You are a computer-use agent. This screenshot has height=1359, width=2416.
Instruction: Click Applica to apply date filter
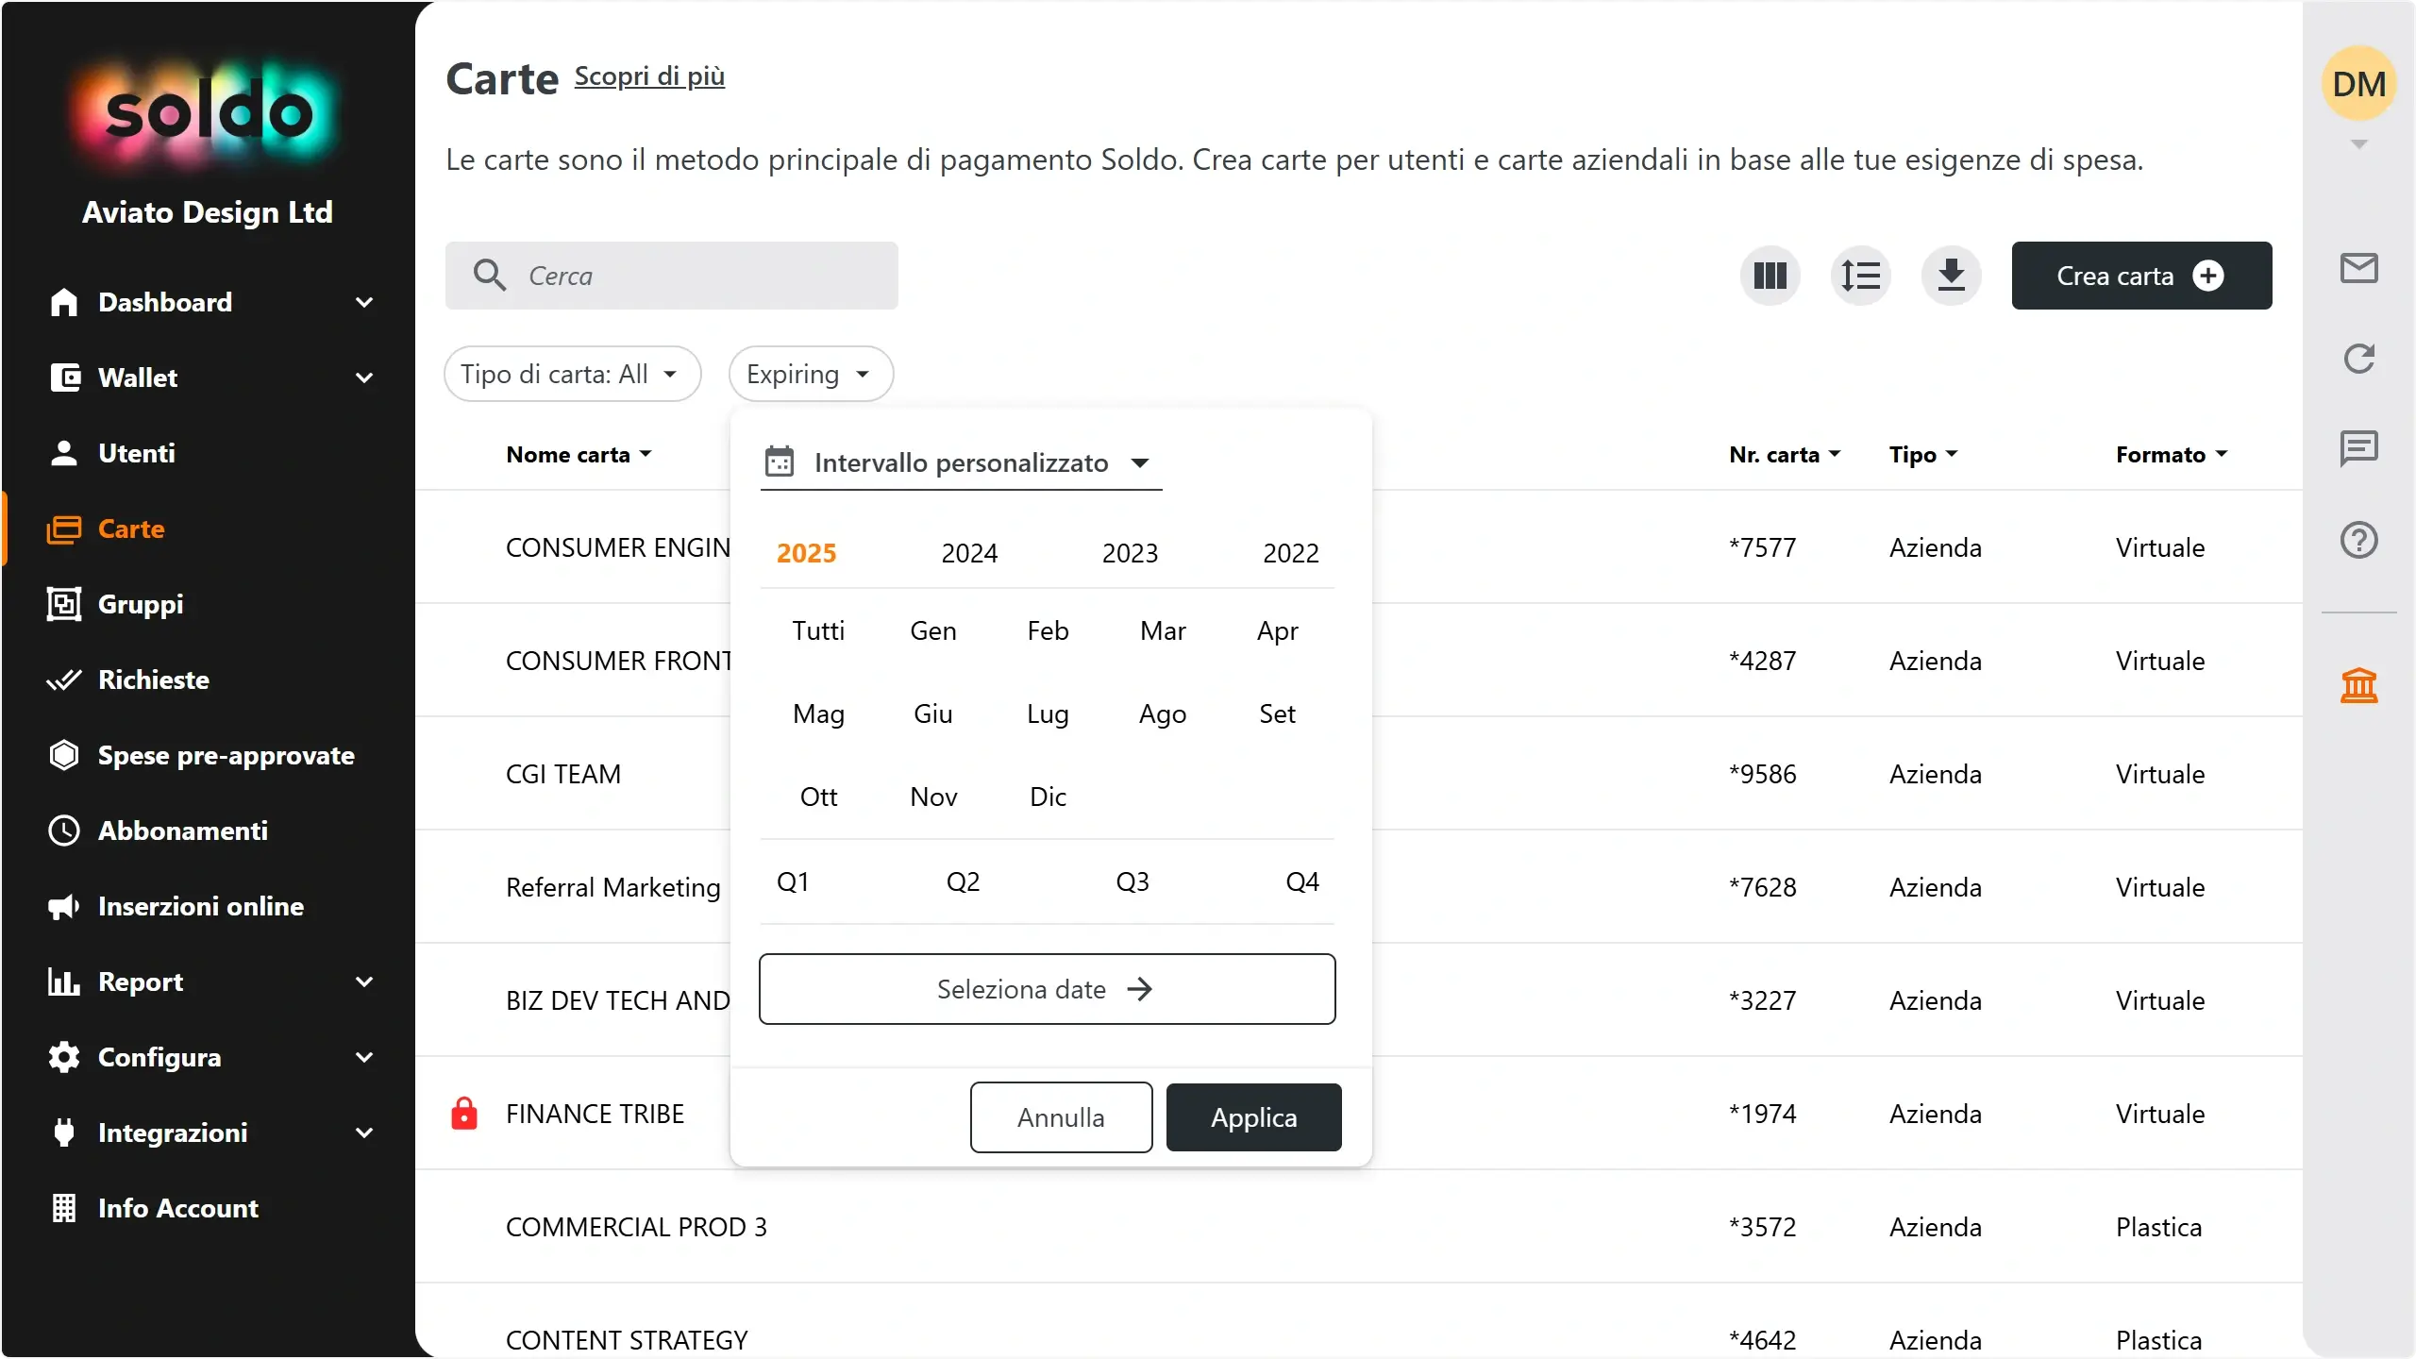[x=1253, y=1117]
